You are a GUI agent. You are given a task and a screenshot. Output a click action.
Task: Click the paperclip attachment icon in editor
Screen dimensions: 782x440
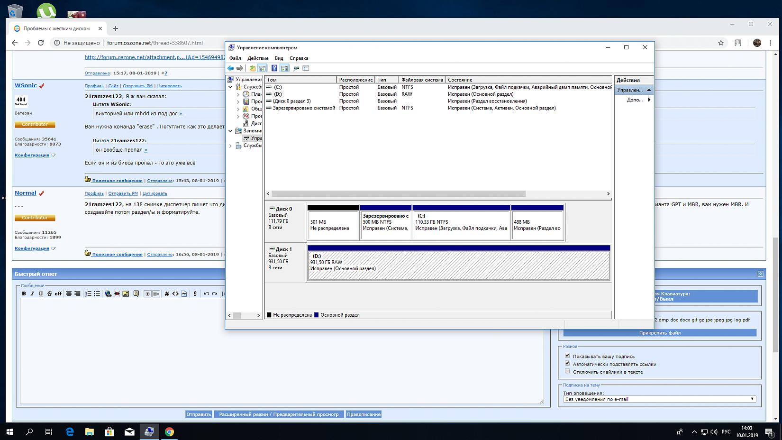[195, 294]
